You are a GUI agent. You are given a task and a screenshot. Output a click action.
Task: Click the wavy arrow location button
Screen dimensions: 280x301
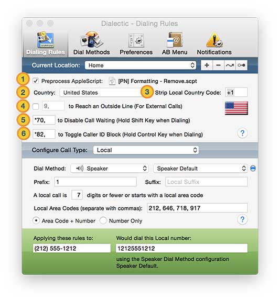click(230, 65)
